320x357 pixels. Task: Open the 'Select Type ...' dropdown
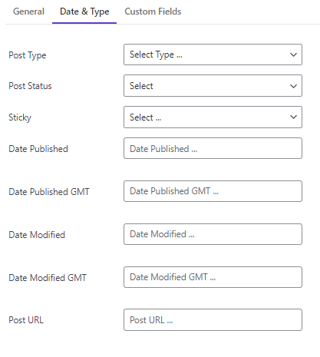[x=213, y=55]
